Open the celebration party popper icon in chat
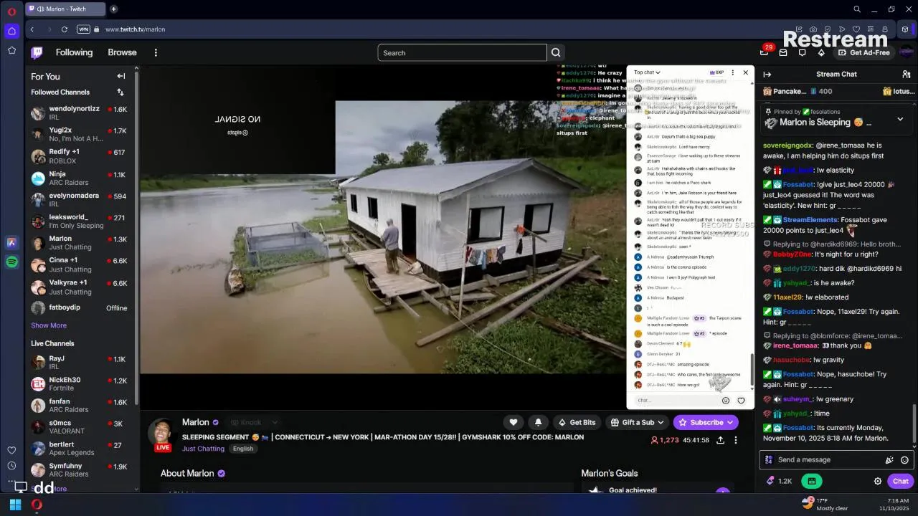The height and width of the screenshot is (516, 918). 889,460
